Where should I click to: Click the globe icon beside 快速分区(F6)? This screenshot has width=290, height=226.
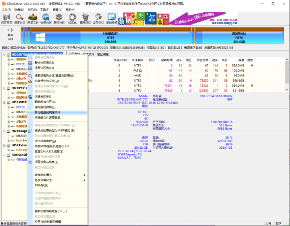[x=30, y=97]
